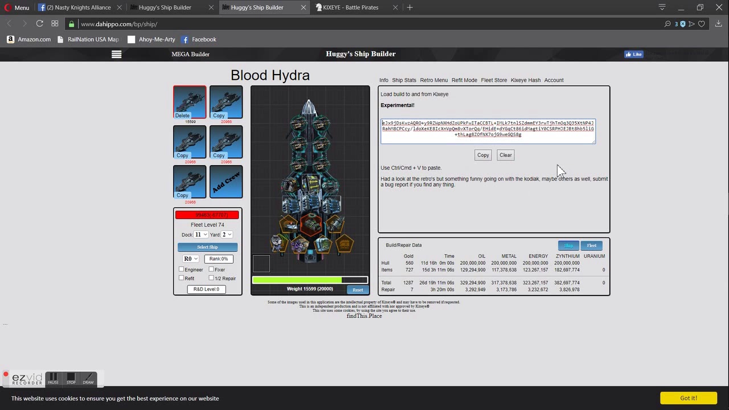Reload the current page
The width and height of the screenshot is (729, 410).
39,24
